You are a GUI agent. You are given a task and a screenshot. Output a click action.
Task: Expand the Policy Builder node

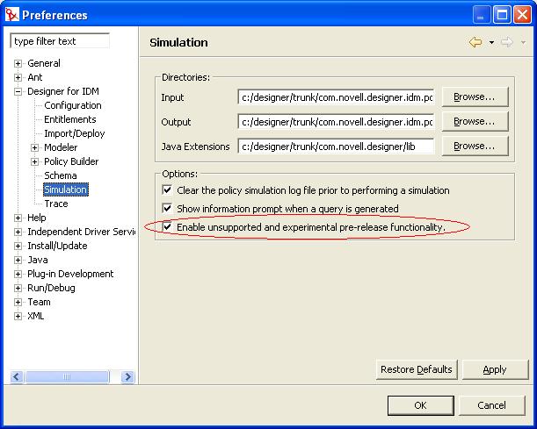click(34, 161)
